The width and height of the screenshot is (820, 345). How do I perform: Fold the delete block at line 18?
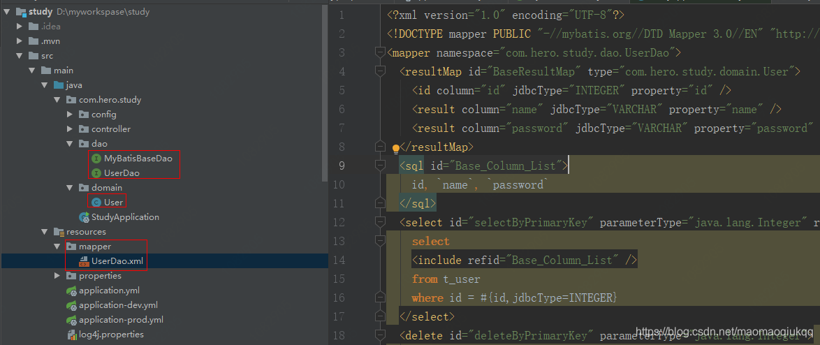tap(380, 336)
